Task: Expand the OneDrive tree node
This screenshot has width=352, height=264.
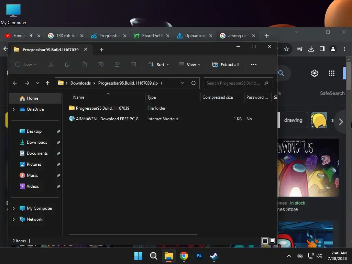Action: 13,109
